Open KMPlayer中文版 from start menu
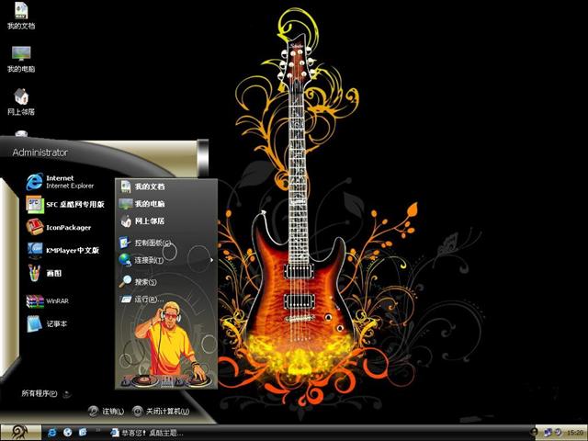 (62, 250)
